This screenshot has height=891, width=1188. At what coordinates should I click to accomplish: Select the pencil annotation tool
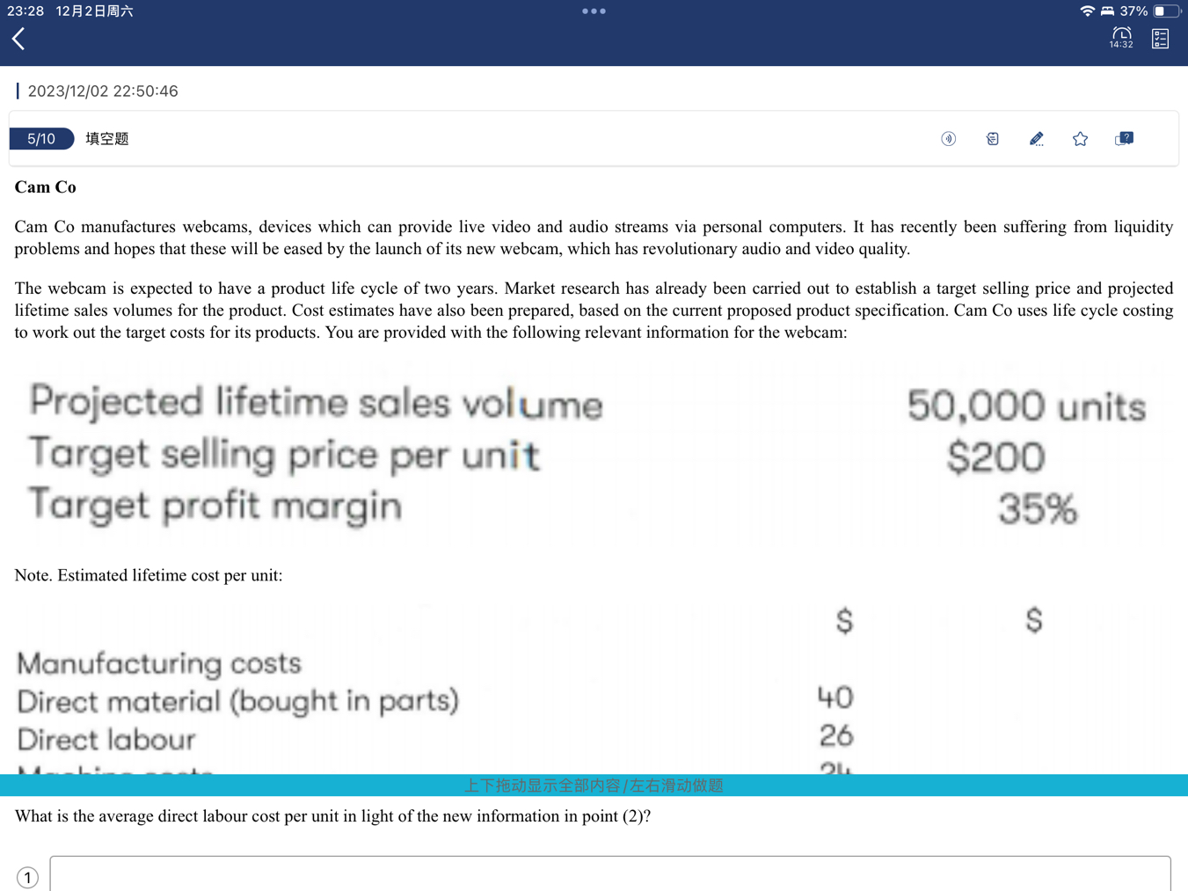click(x=1036, y=139)
